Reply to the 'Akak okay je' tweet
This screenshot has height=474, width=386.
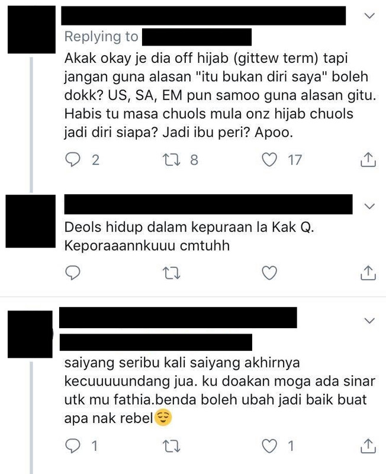[x=73, y=159]
